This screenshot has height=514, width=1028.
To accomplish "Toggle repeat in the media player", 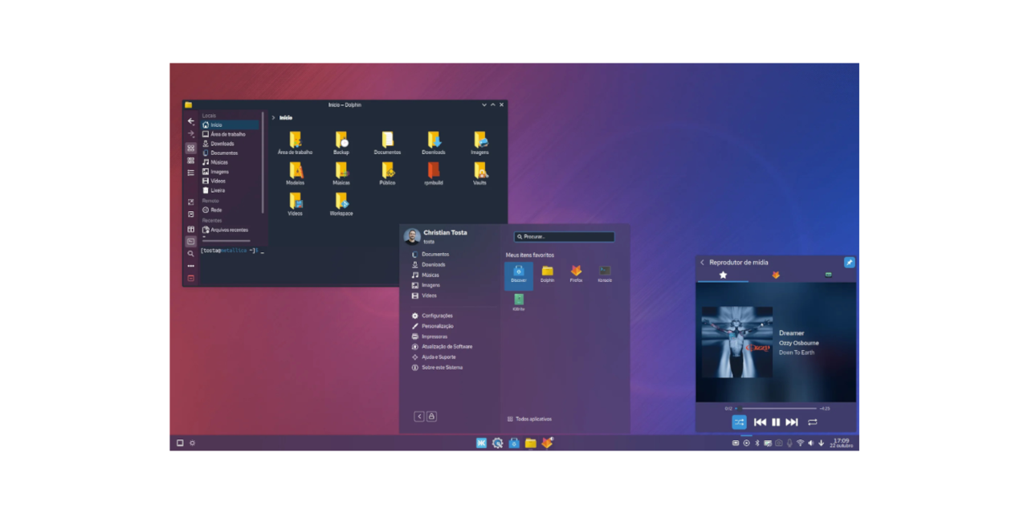I will 813,422.
